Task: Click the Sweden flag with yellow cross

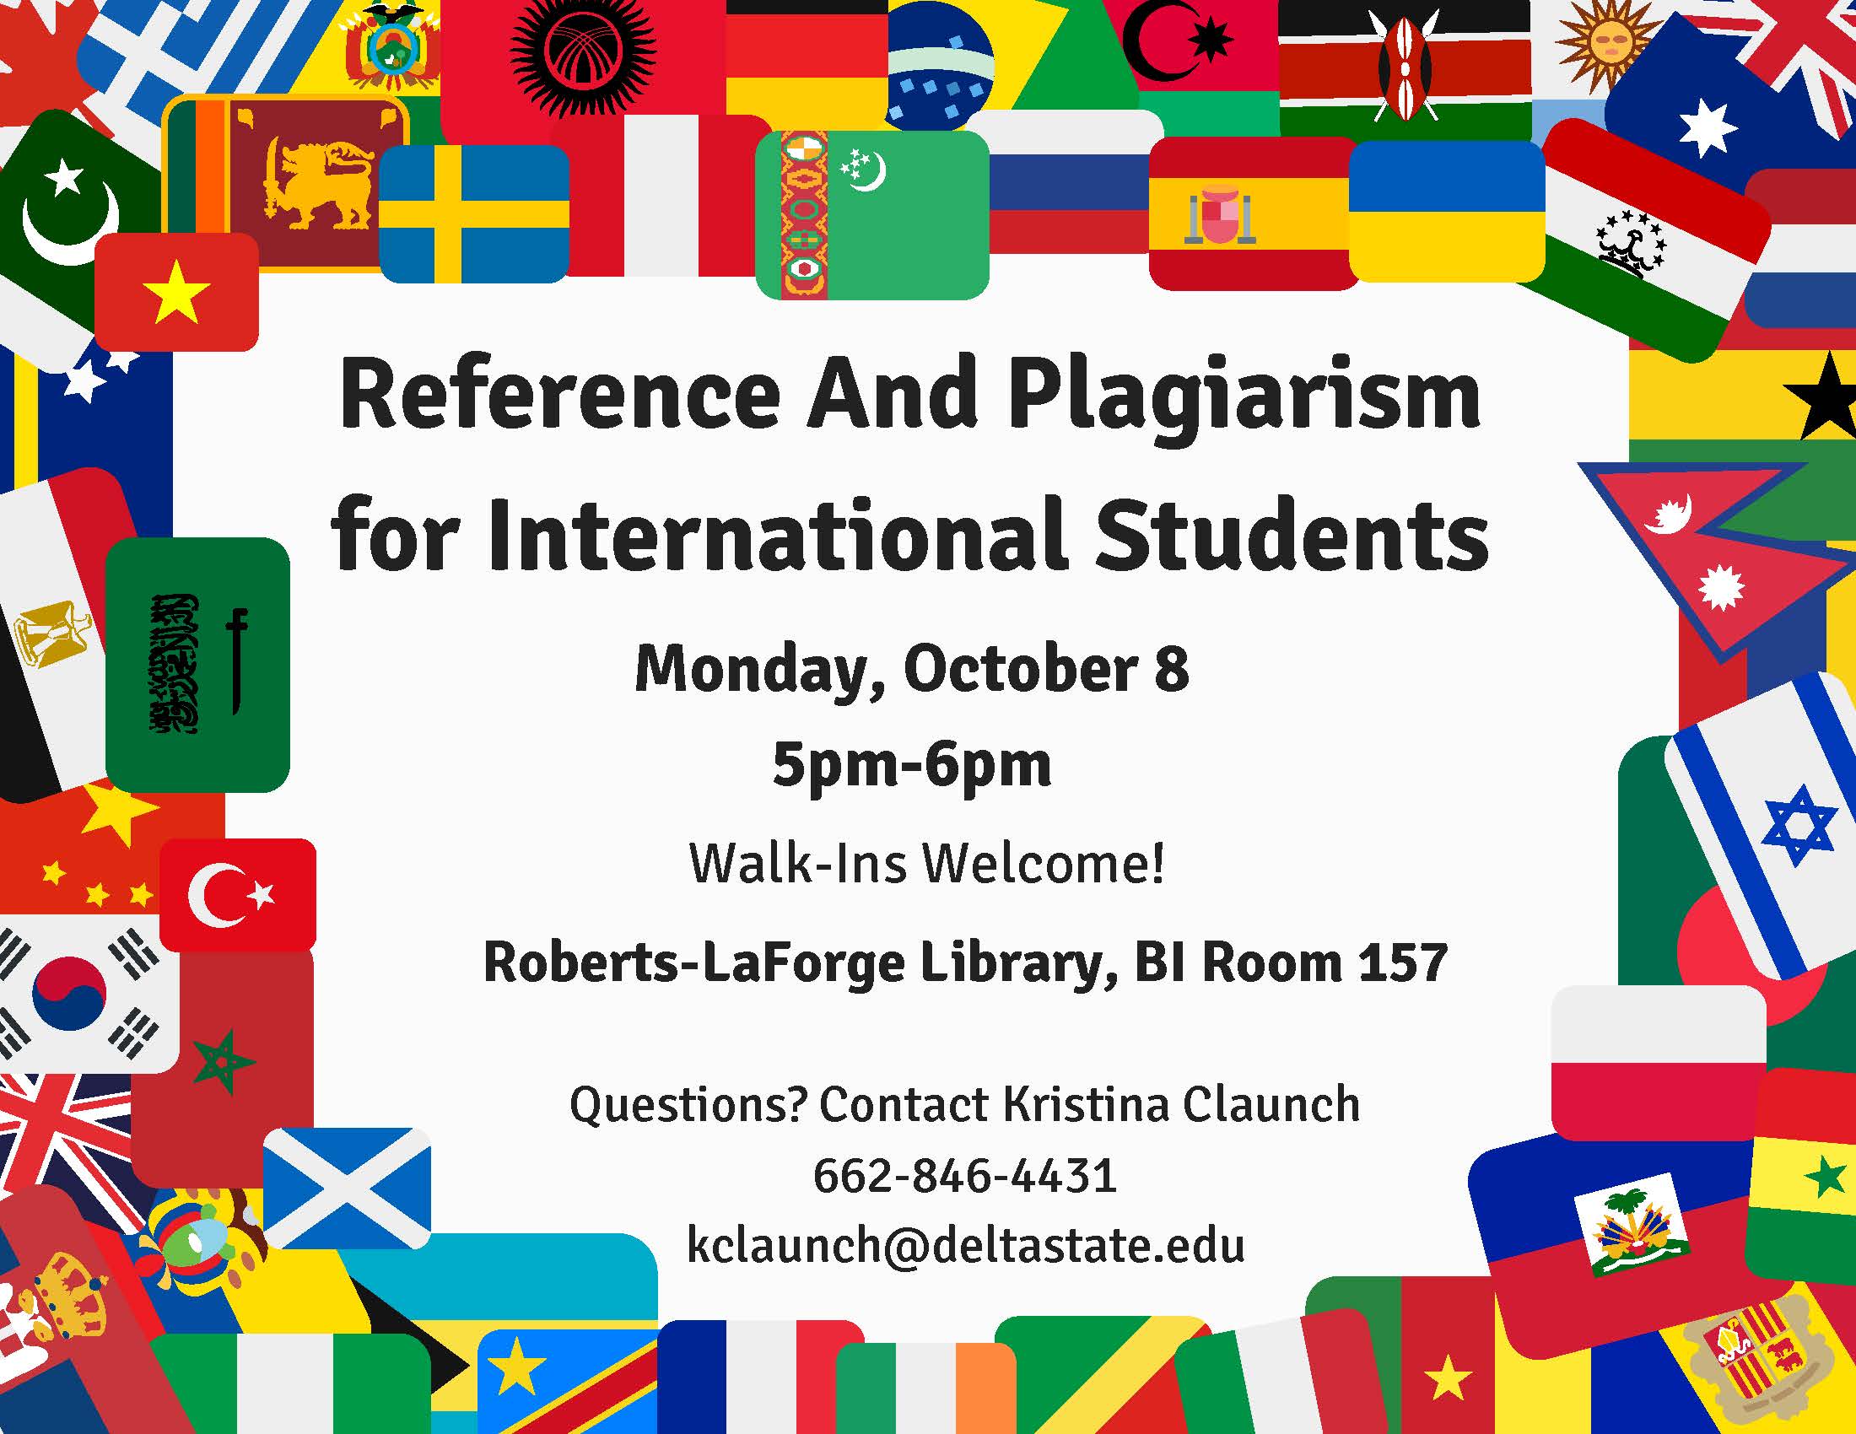Action: pos(474,213)
